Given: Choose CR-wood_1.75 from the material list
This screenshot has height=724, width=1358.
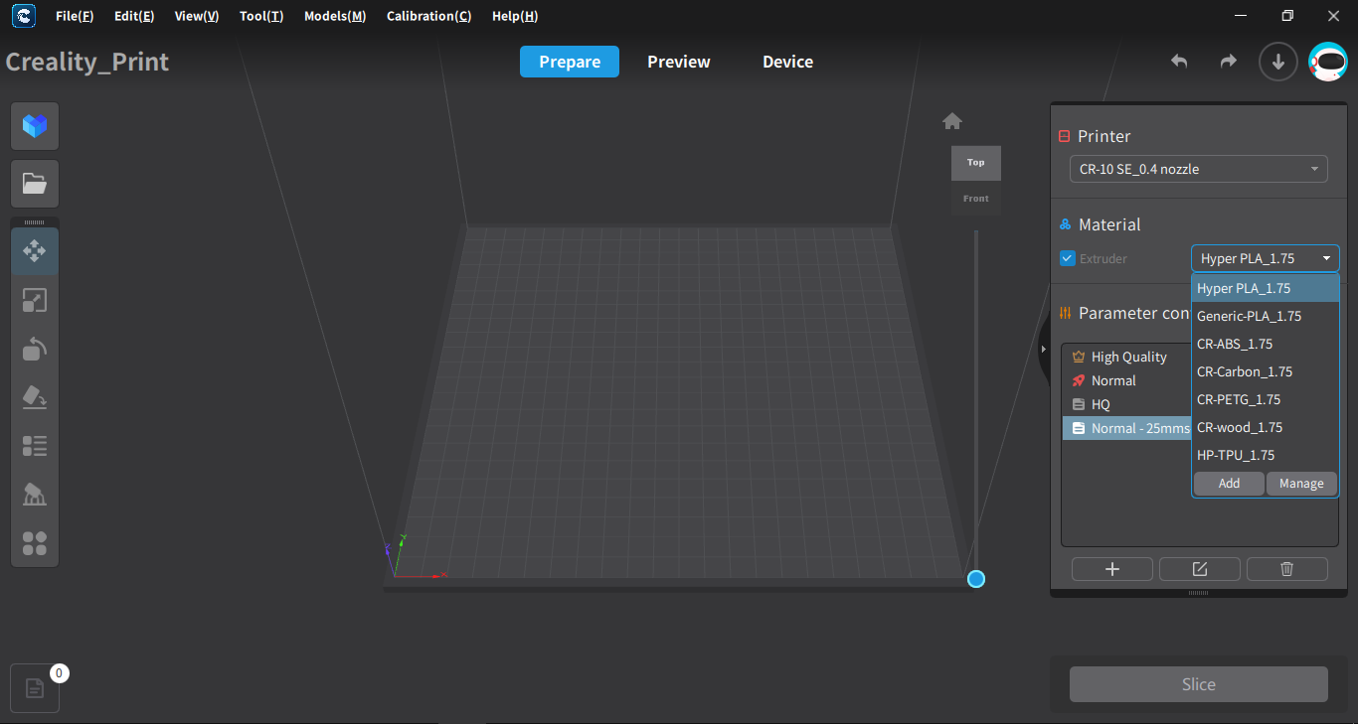Looking at the screenshot, I should pos(1266,427).
